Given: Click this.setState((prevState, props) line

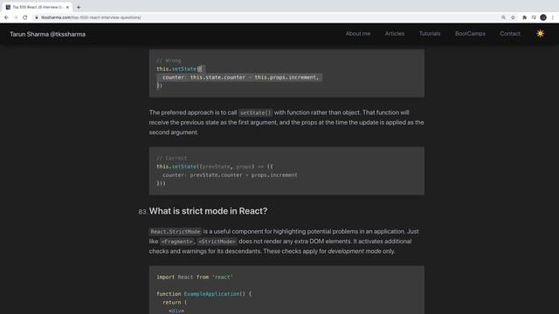Looking at the screenshot, I should [215, 167].
